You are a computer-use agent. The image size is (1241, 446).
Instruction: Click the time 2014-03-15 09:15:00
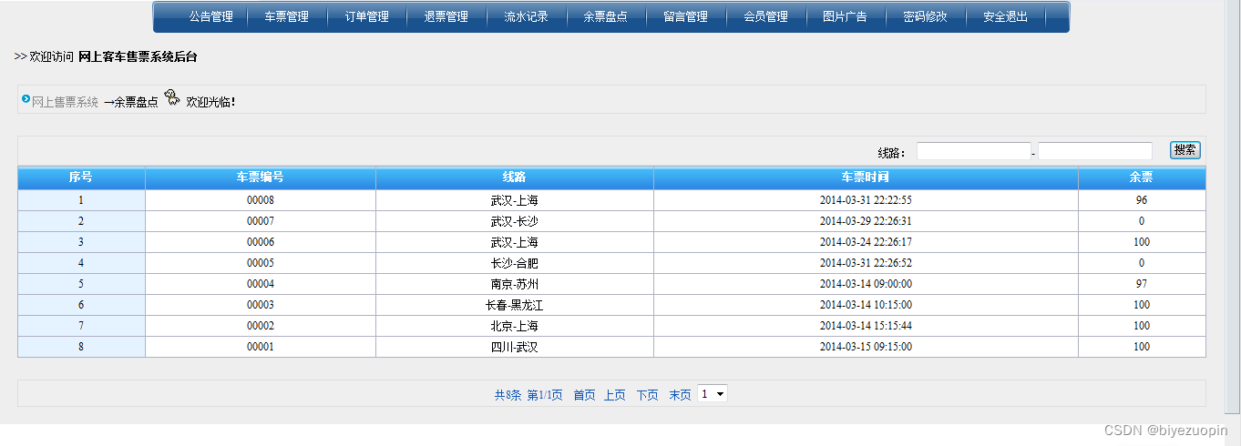click(866, 347)
